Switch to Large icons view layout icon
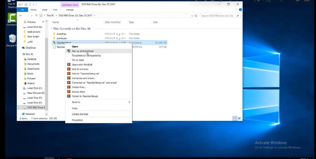316x159 pixels. pos(239,118)
